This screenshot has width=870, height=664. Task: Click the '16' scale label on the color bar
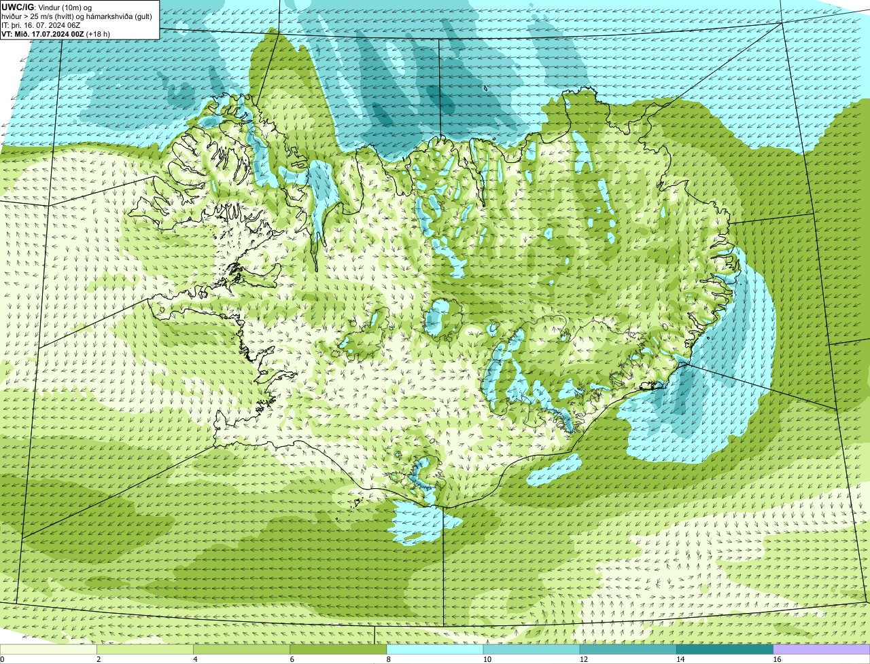click(x=777, y=659)
